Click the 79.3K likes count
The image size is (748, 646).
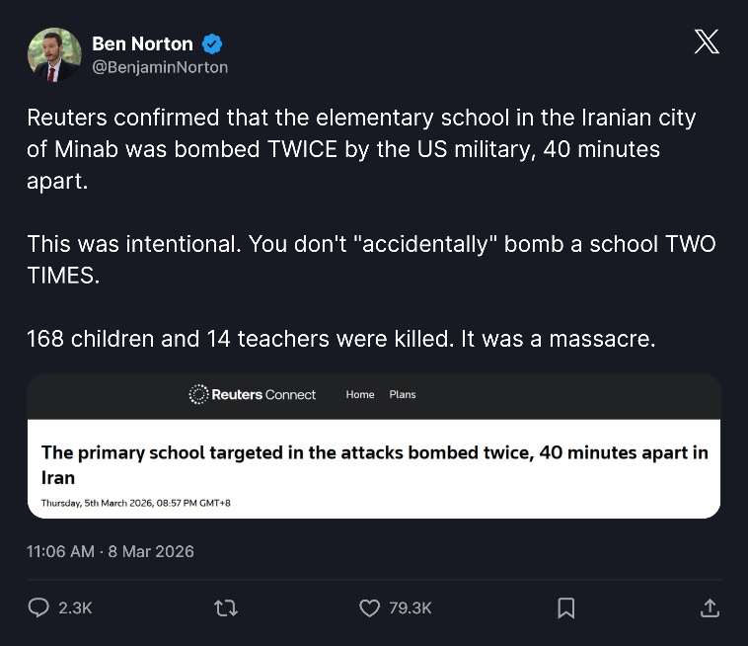[411, 607]
